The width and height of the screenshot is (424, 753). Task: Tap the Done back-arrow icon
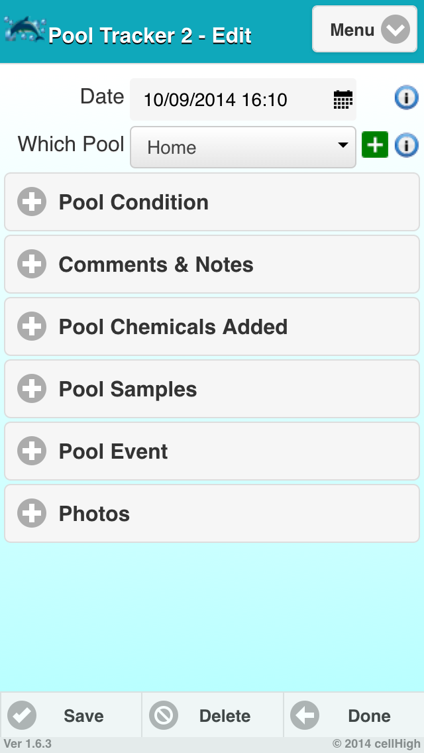(x=305, y=716)
